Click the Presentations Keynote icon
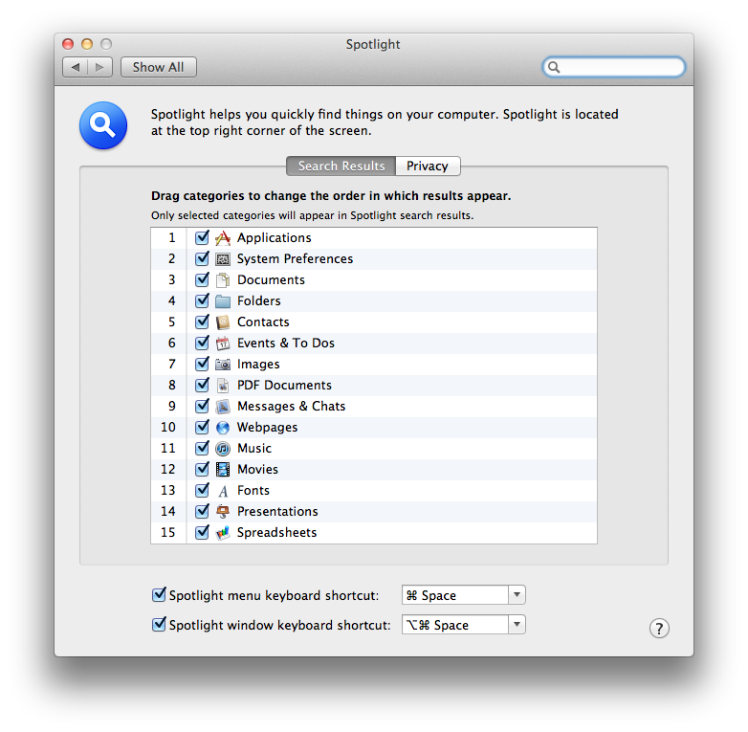This screenshot has width=748, height=732. [x=223, y=512]
